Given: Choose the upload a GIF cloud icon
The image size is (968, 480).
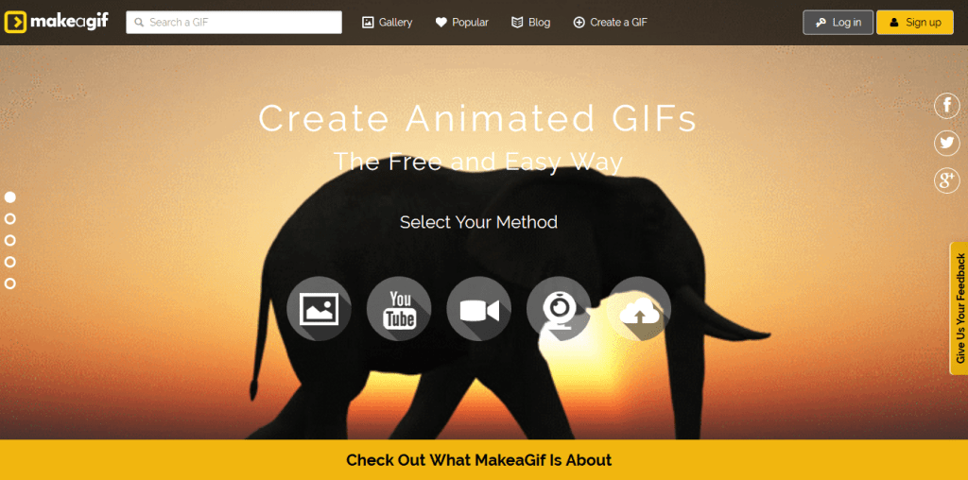Looking at the screenshot, I should (639, 308).
